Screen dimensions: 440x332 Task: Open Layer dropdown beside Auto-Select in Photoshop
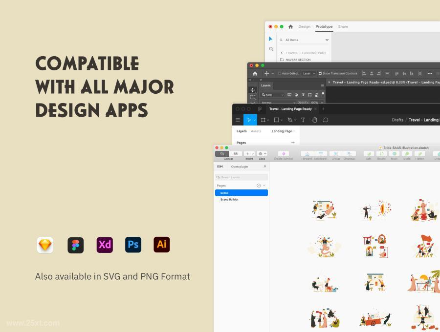[308, 73]
